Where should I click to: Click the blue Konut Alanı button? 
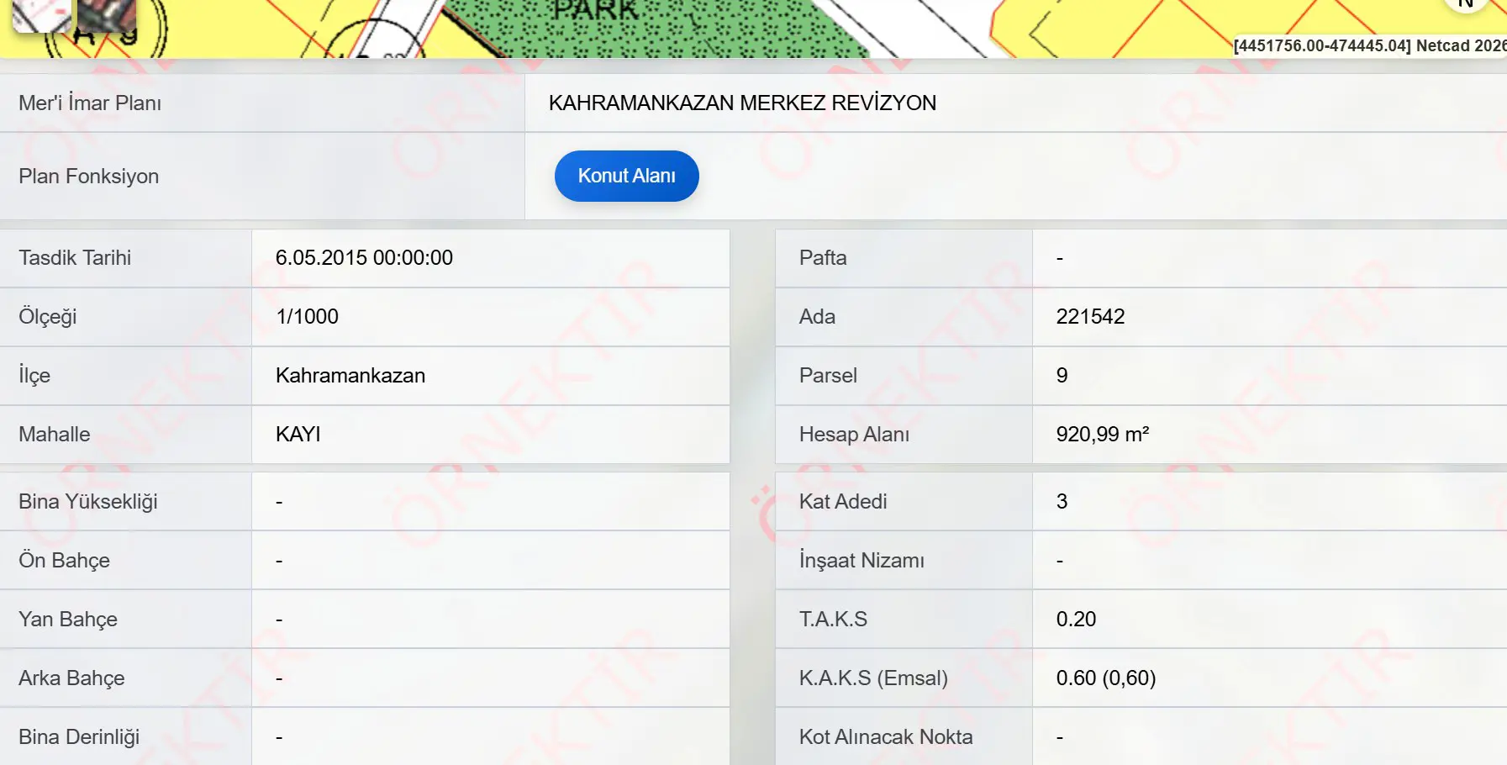click(626, 176)
